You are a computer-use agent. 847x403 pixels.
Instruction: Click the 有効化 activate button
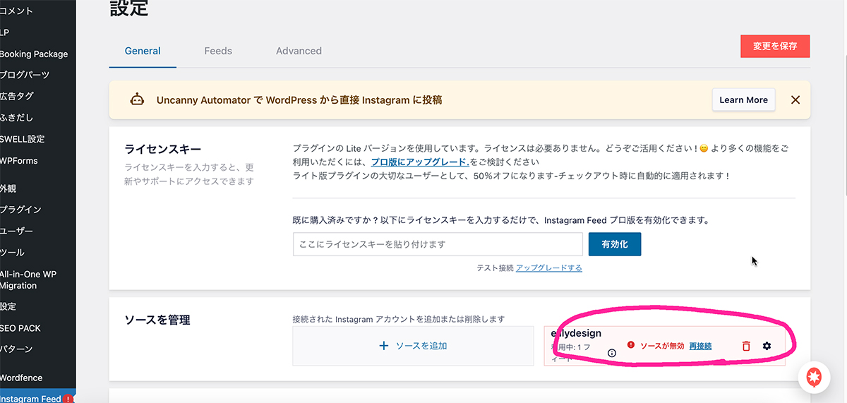[x=614, y=244]
